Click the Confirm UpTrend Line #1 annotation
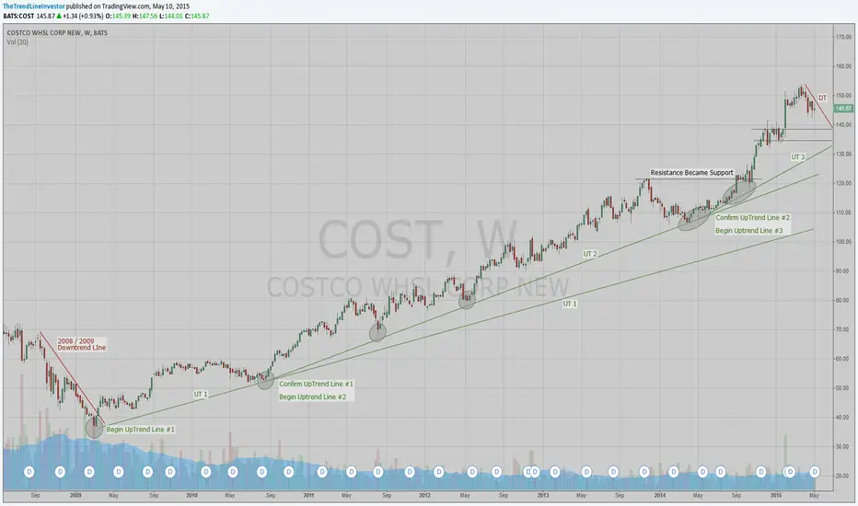The image size is (858, 506). (x=316, y=384)
